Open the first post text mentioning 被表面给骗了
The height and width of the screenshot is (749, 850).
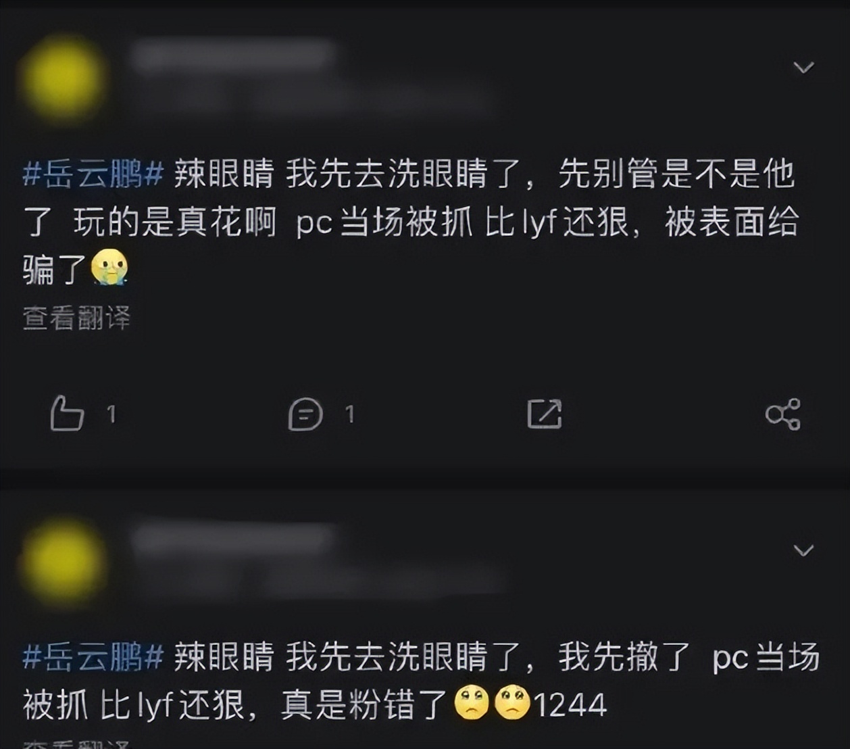click(x=411, y=222)
